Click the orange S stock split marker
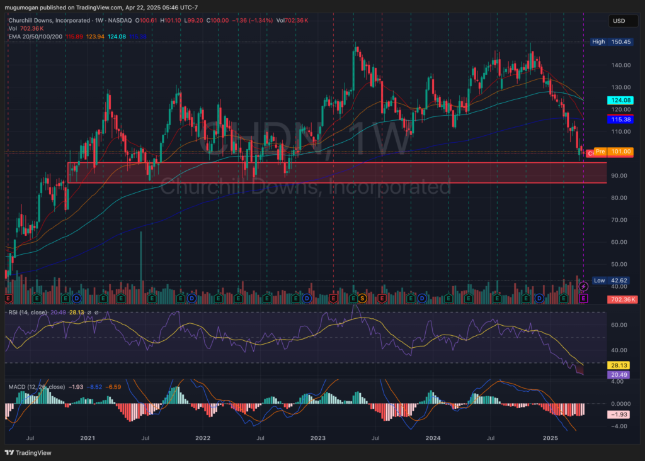The height and width of the screenshot is (461, 645). click(x=362, y=298)
